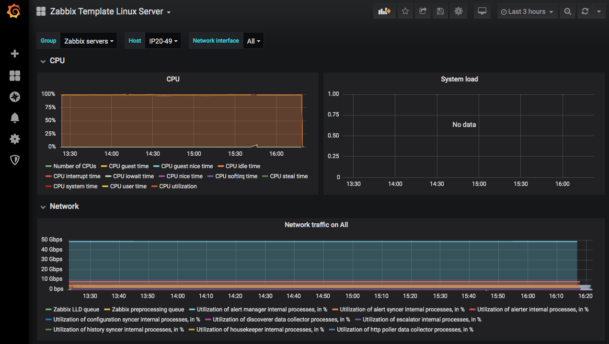The image size is (609, 344).
Task: Open the Dashboards grid icon in sidebar
Action: pos(15,76)
